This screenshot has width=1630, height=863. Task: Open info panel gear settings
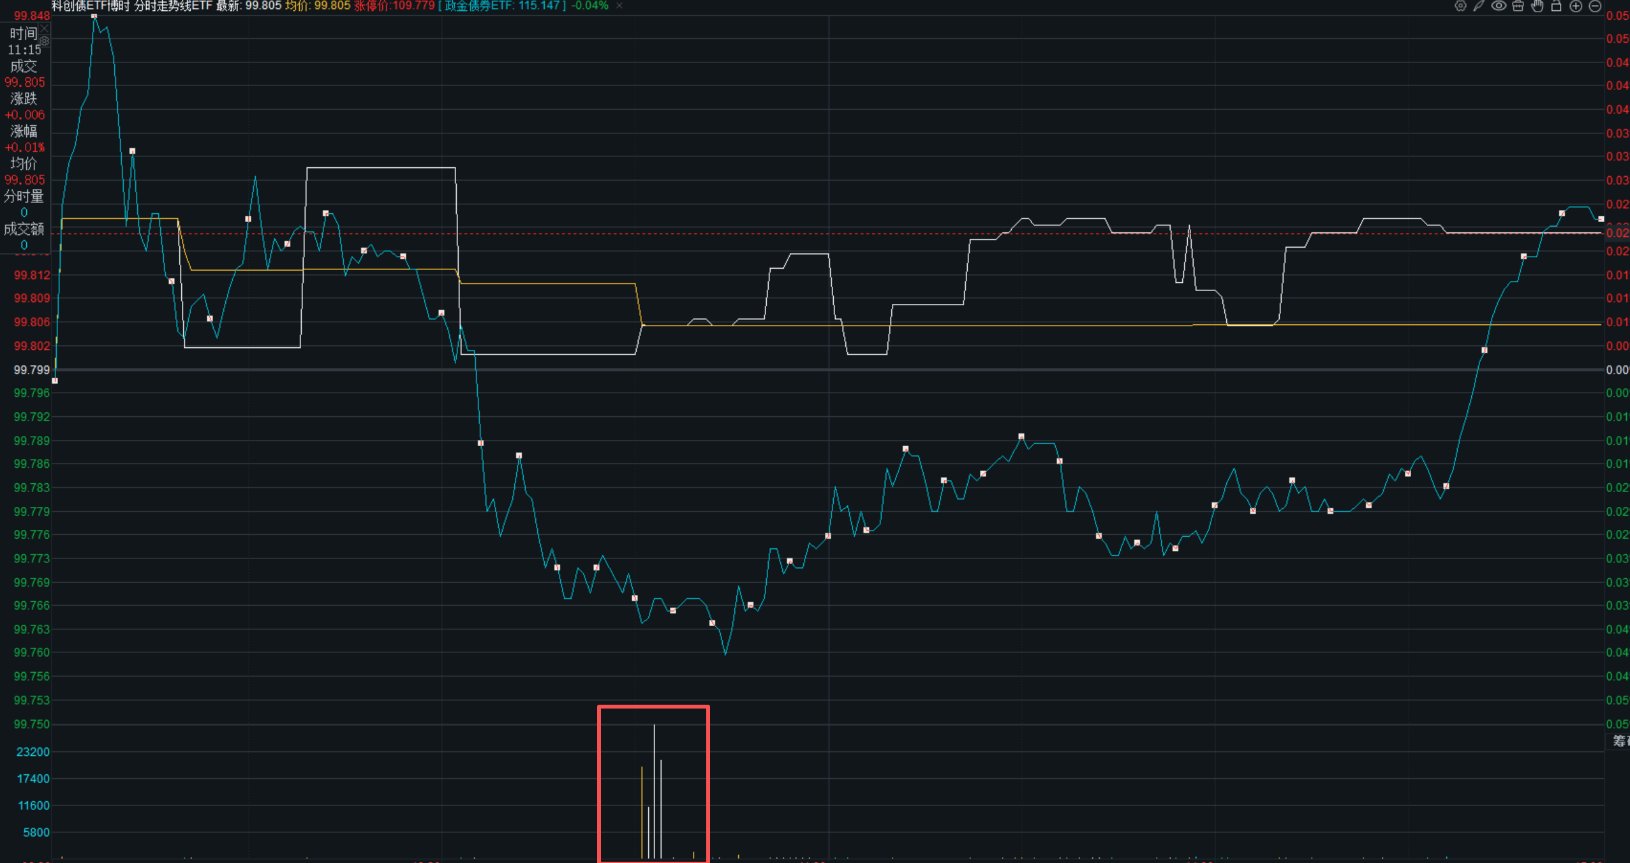point(45,41)
